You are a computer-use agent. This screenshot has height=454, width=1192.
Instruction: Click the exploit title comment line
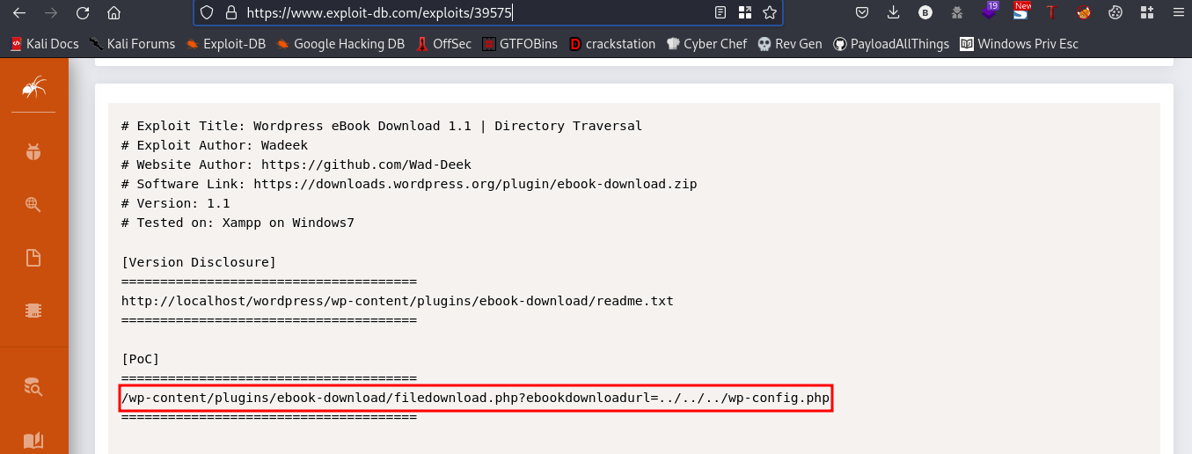pyautogui.click(x=382, y=126)
